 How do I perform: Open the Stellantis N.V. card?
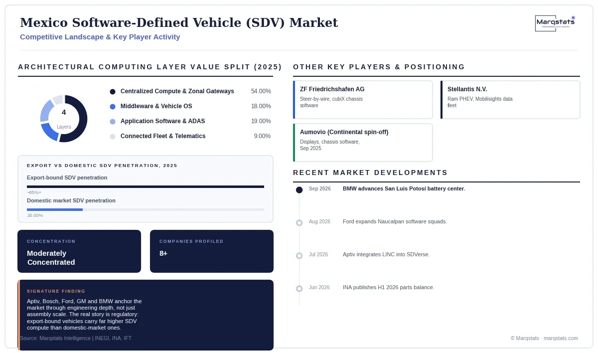coord(510,100)
